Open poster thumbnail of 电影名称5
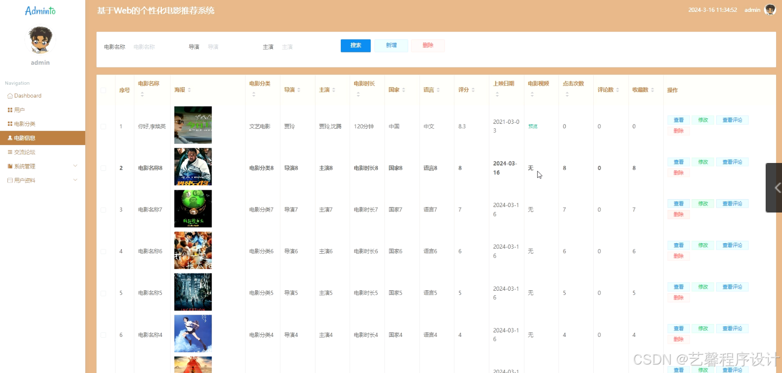Viewport: 782px width, 373px height. pos(193,292)
